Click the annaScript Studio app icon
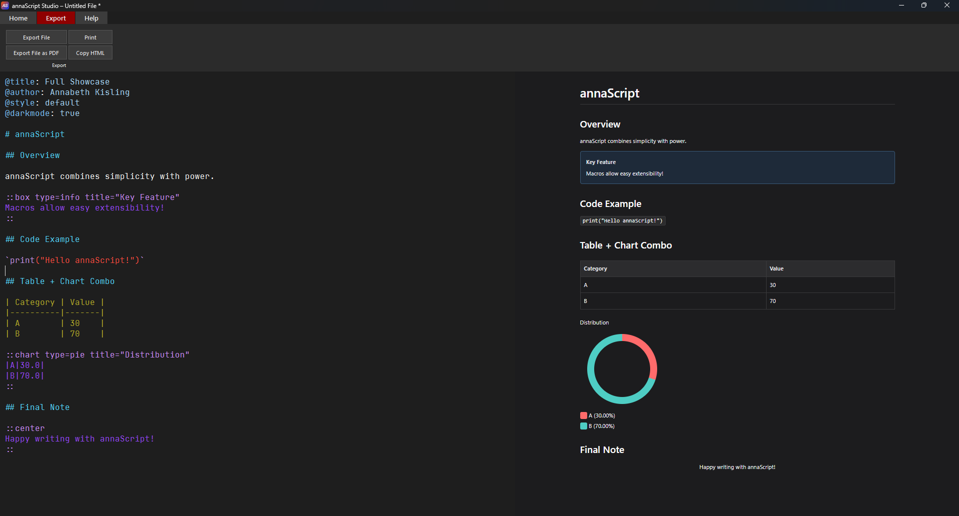Image resolution: width=959 pixels, height=516 pixels. (5, 5)
